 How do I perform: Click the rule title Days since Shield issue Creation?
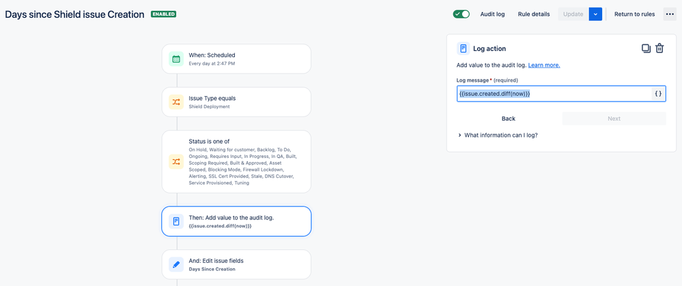tap(74, 14)
